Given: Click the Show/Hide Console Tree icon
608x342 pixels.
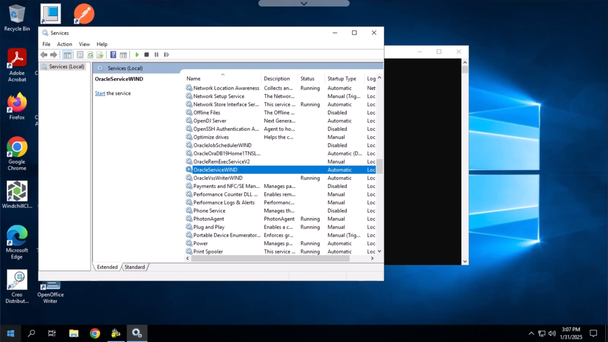Looking at the screenshot, I should (67, 55).
